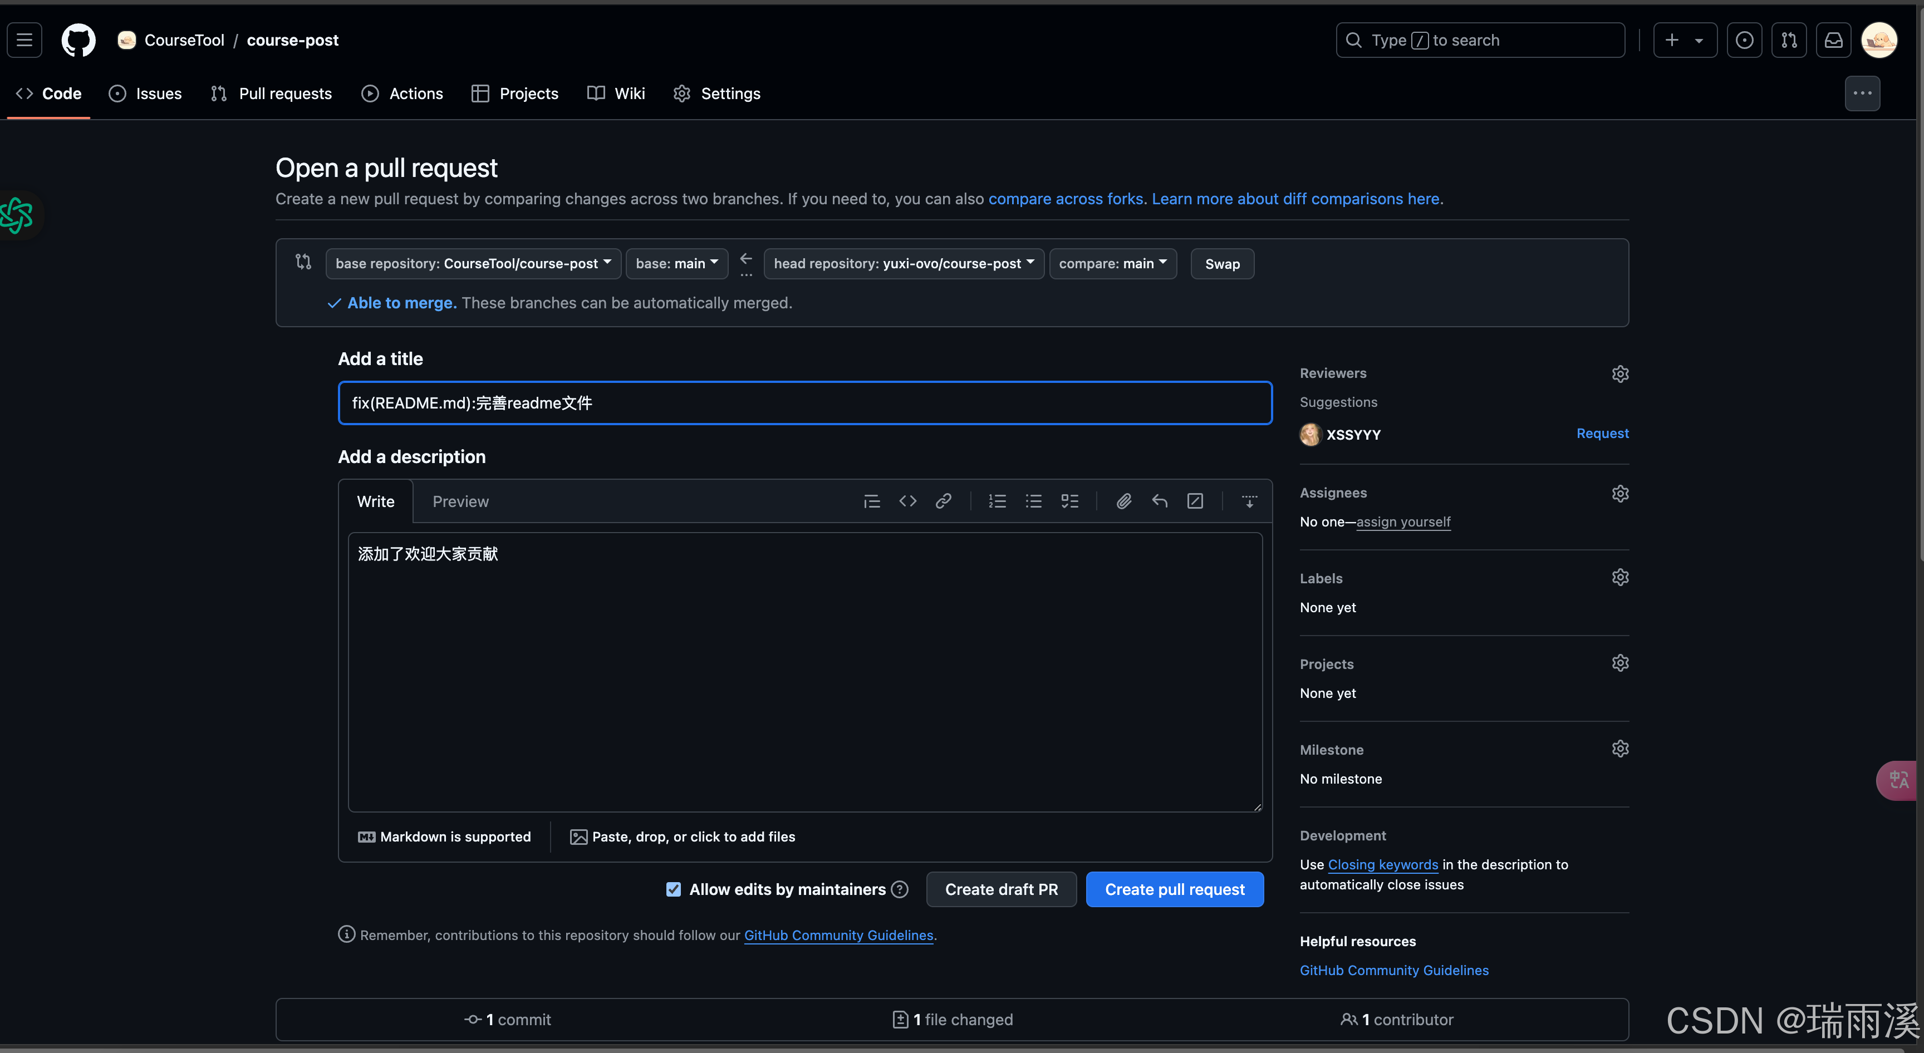
Task: Expand the base repository dropdown
Action: (474, 264)
